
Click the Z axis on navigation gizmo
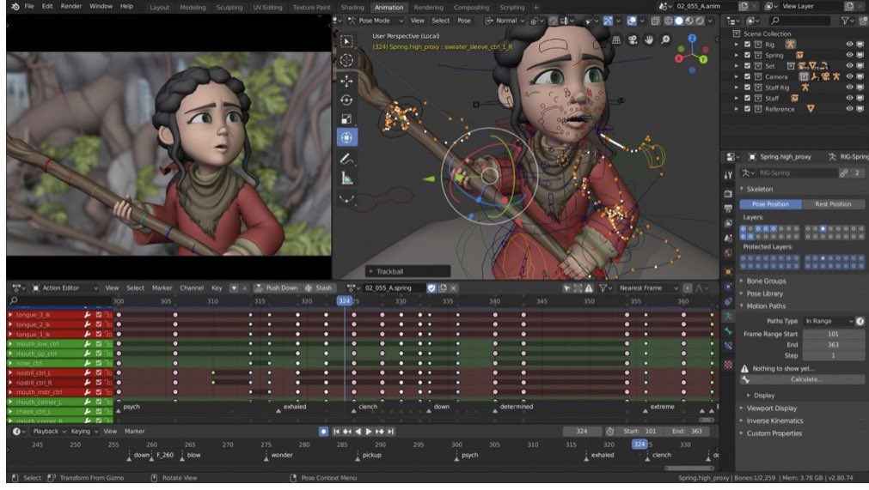(692, 39)
